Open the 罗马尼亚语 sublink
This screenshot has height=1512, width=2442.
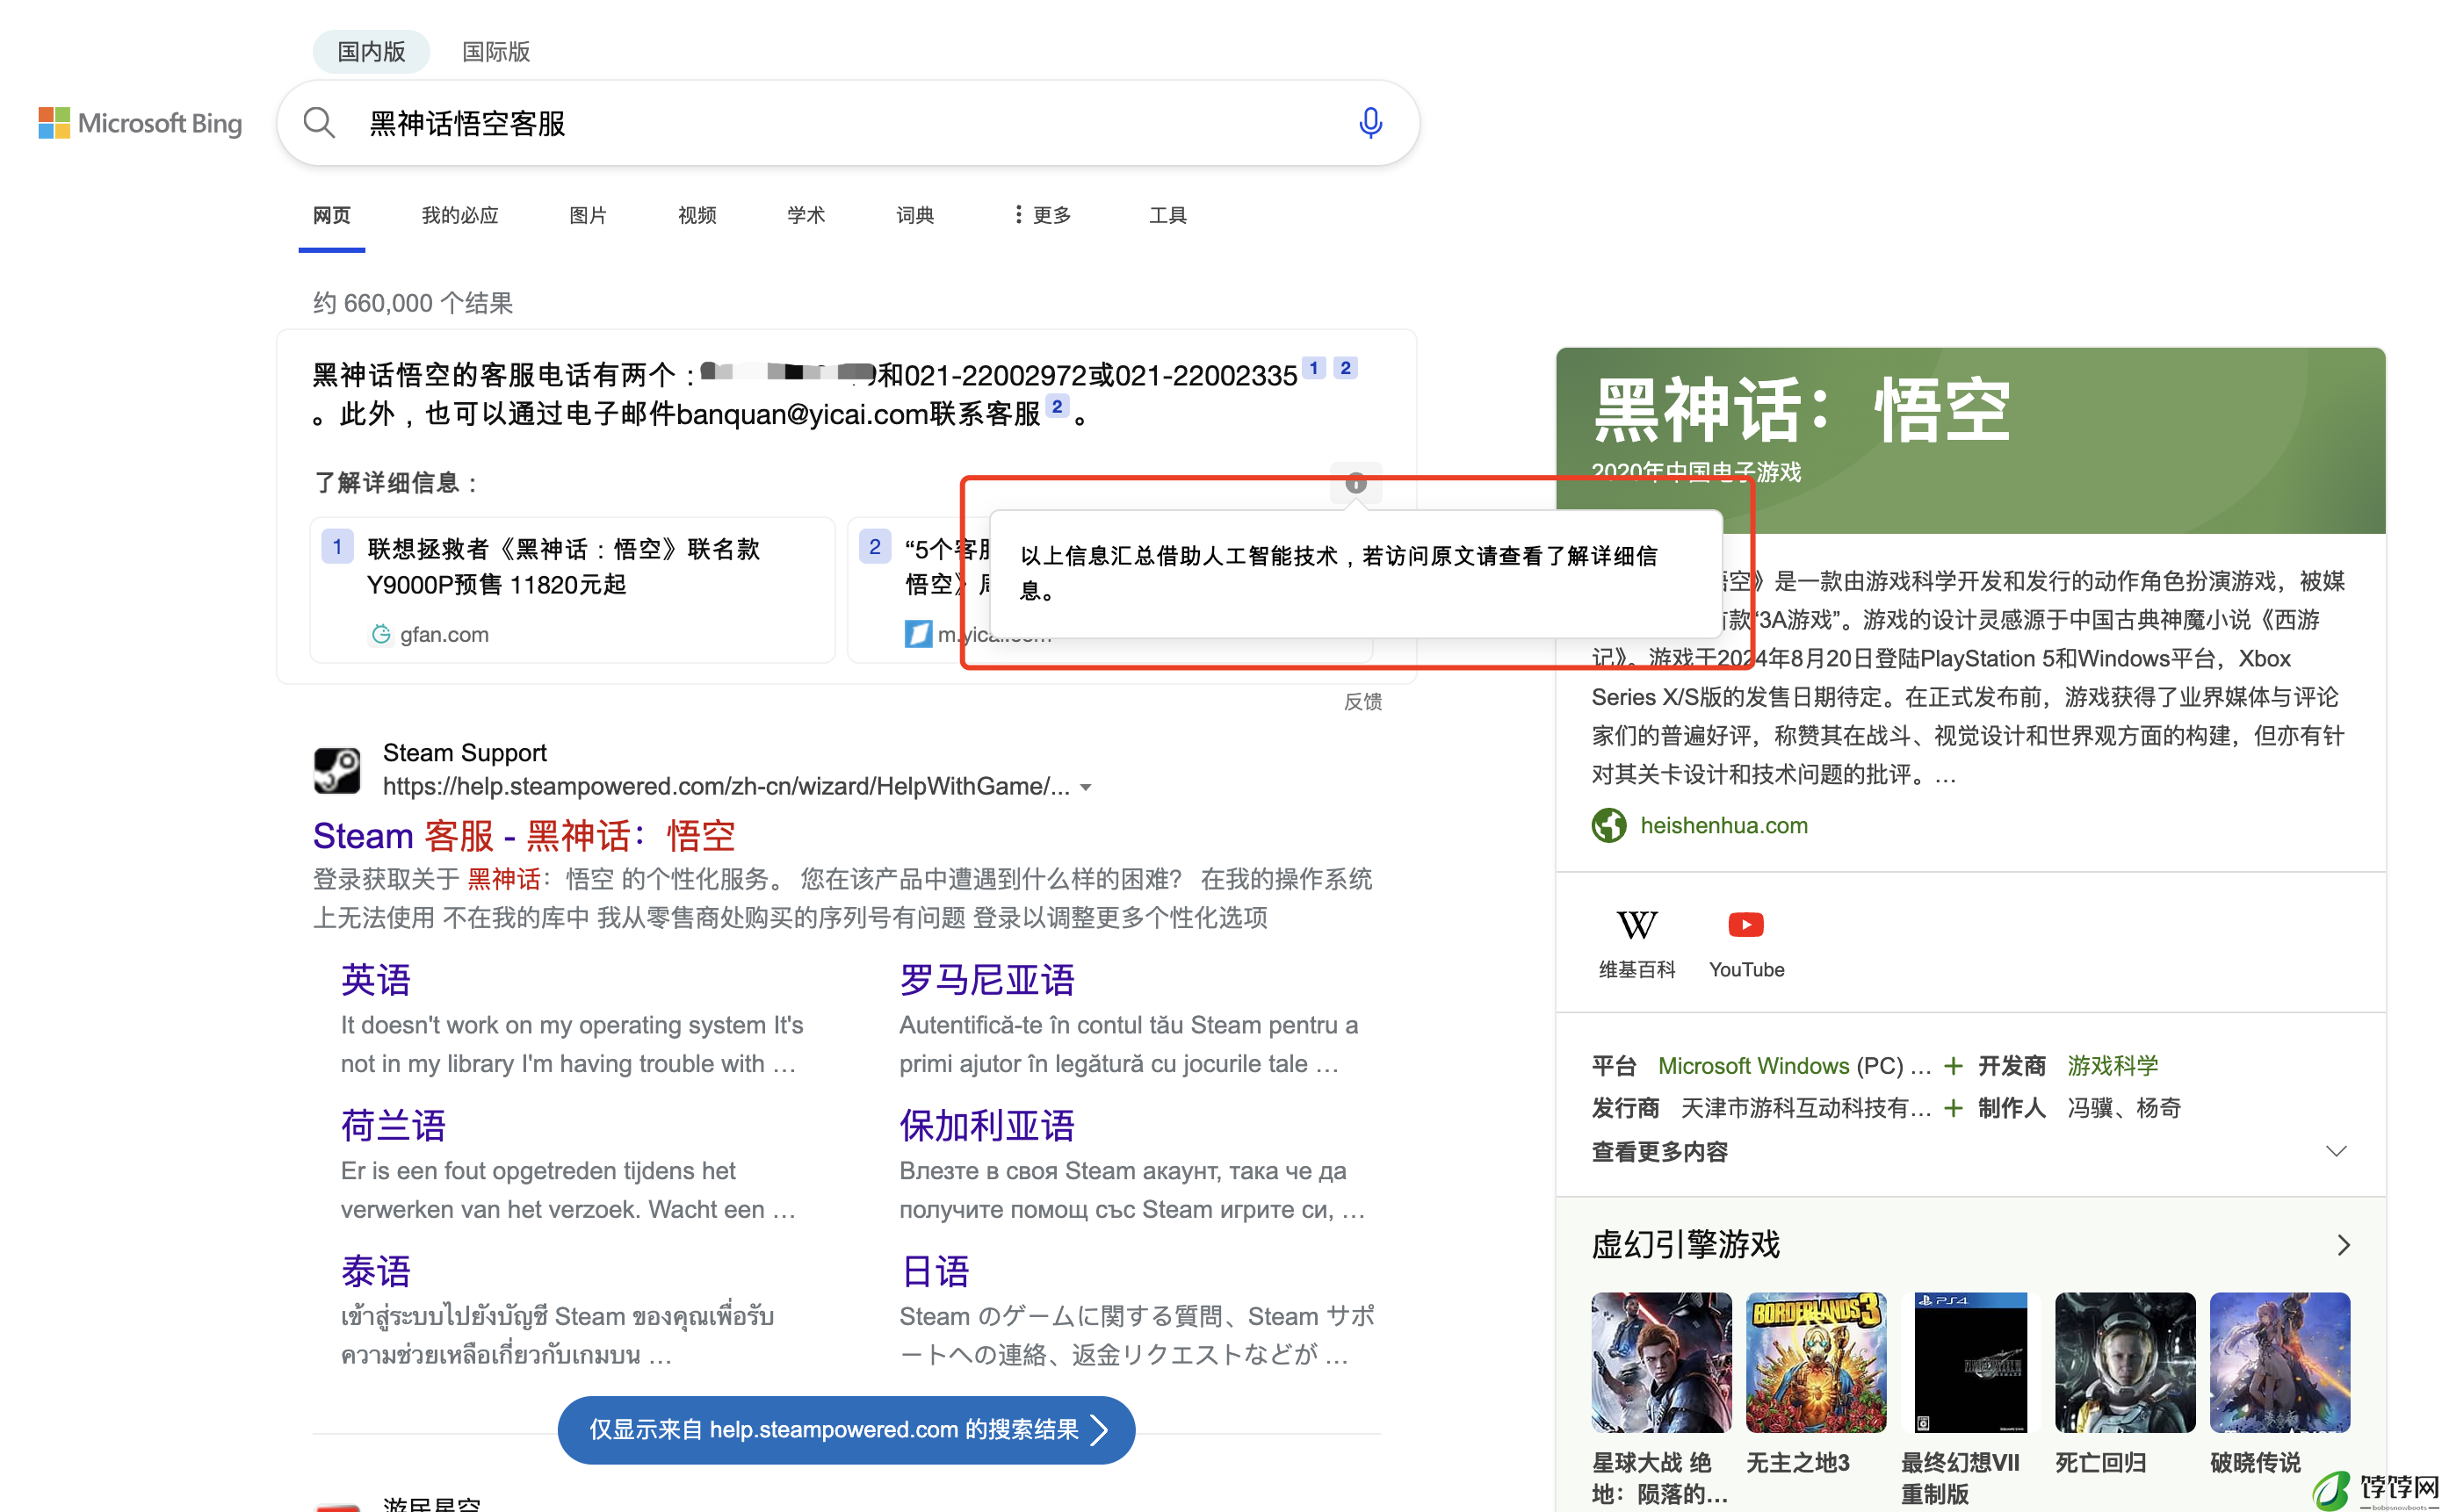[986, 980]
